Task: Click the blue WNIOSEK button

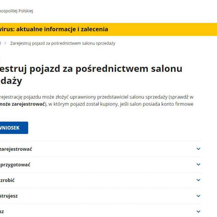Action: (x=13, y=128)
